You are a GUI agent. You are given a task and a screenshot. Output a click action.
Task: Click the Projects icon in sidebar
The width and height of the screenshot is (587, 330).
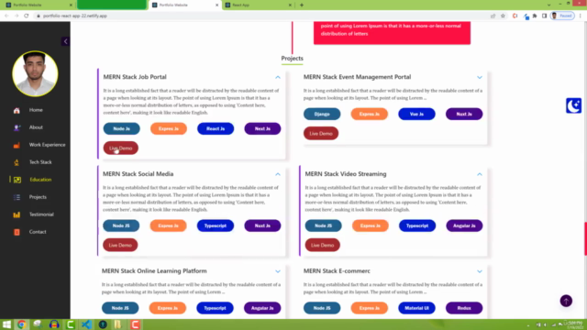[x=17, y=197]
